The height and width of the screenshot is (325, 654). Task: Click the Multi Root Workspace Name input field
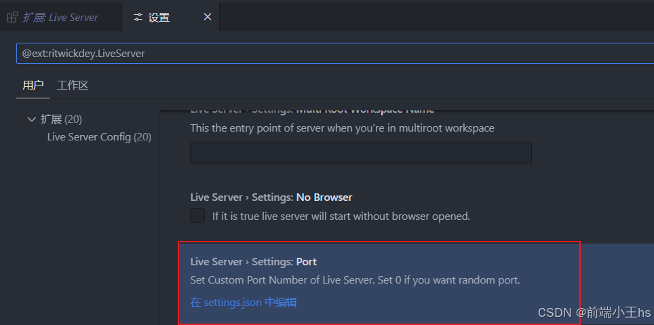click(x=361, y=153)
